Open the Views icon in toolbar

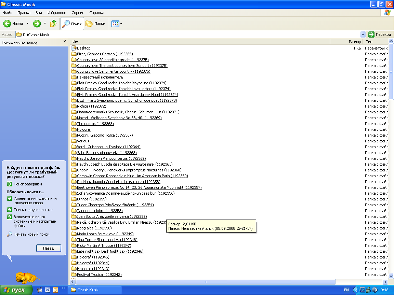pyautogui.click(x=115, y=24)
